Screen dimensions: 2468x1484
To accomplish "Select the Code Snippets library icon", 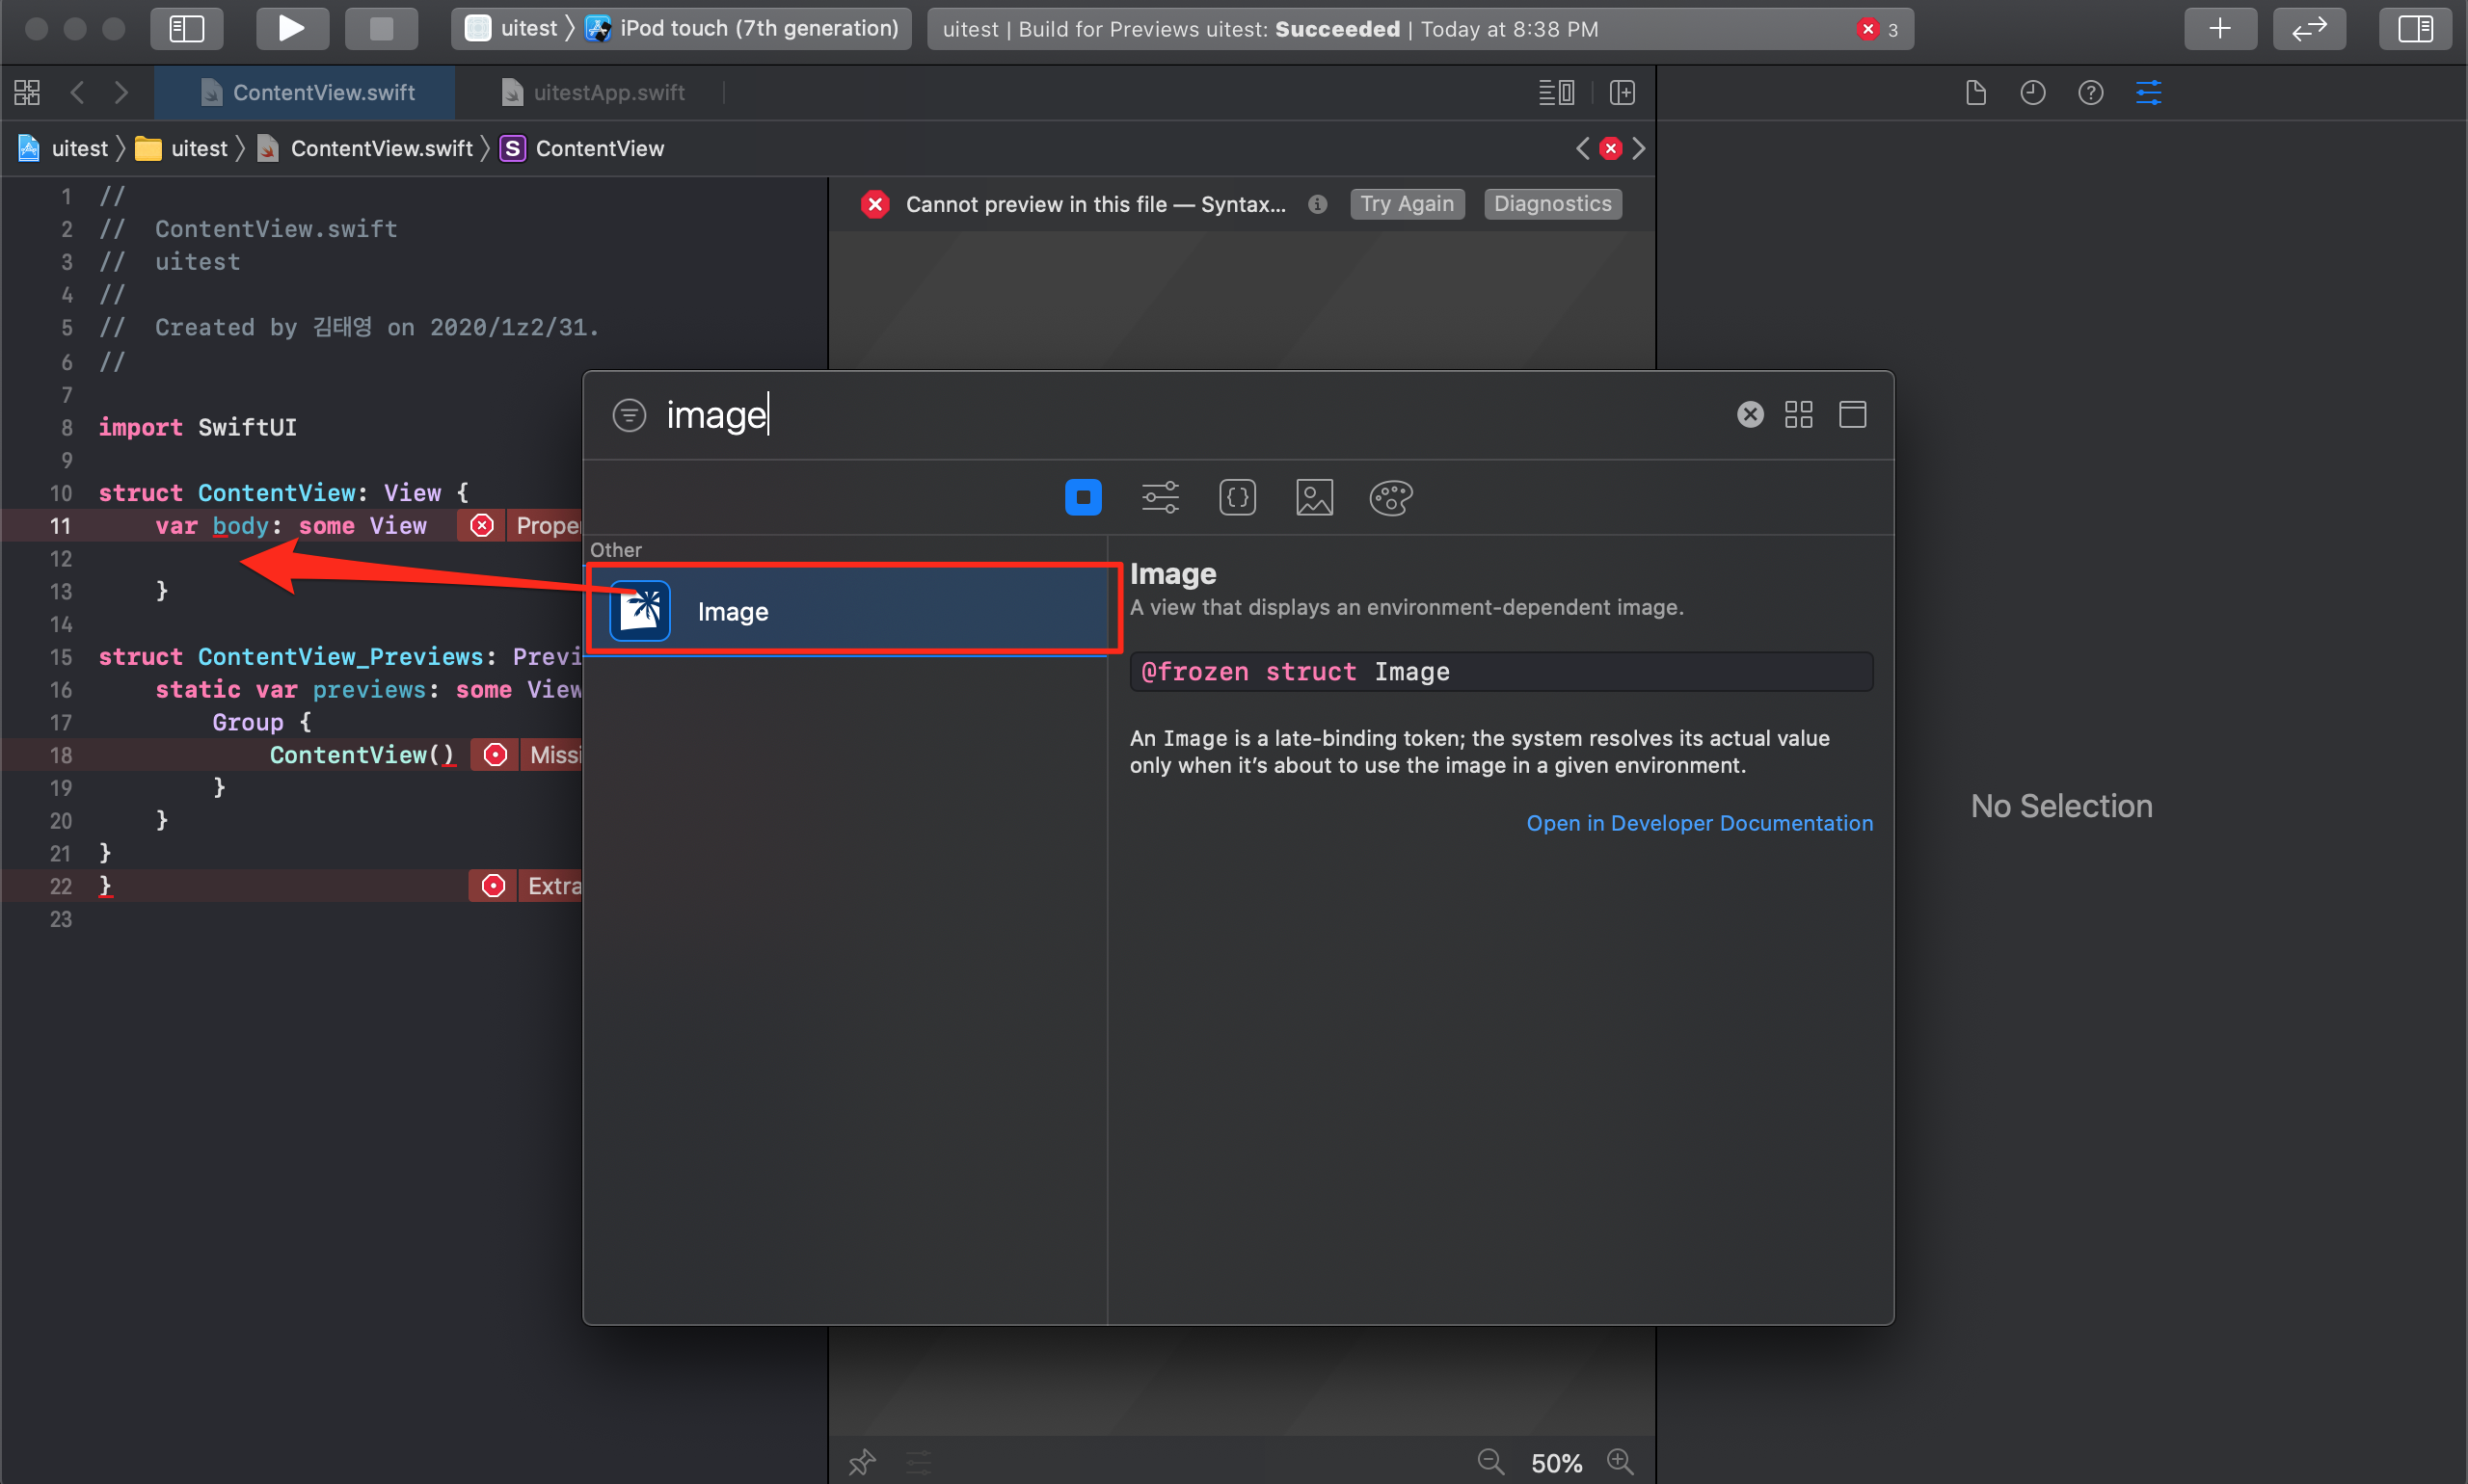I will [x=1237, y=497].
